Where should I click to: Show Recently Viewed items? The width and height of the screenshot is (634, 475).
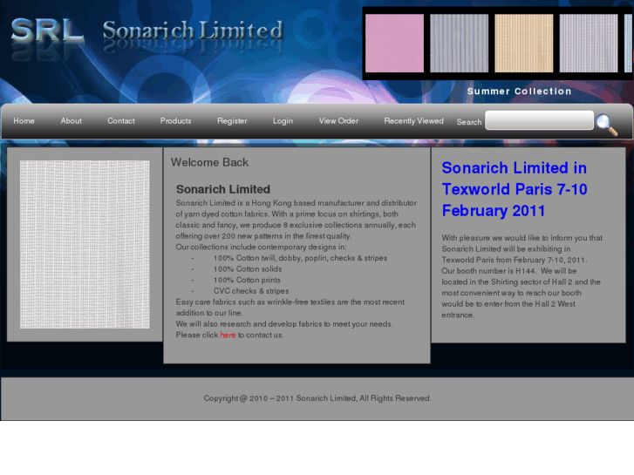coord(413,121)
